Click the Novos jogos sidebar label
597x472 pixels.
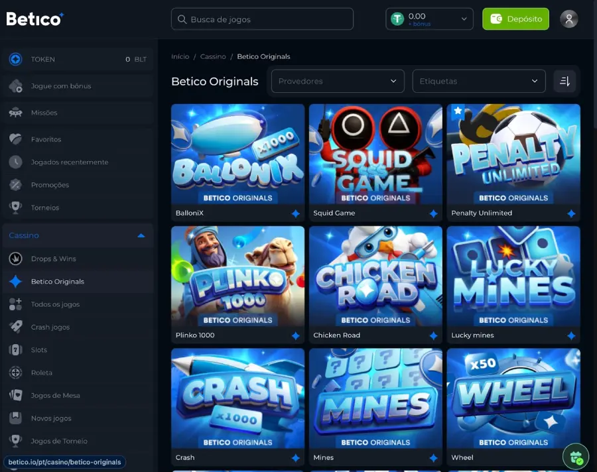click(51, 418)
